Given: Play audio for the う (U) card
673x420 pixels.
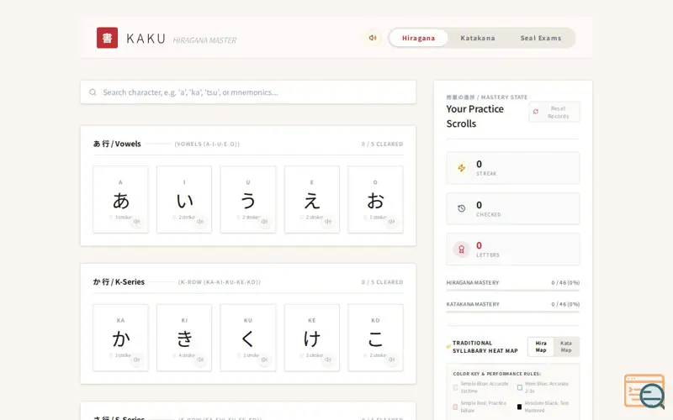Looking at the screenshot, I should pyautogui.click(x=264, y=222).
